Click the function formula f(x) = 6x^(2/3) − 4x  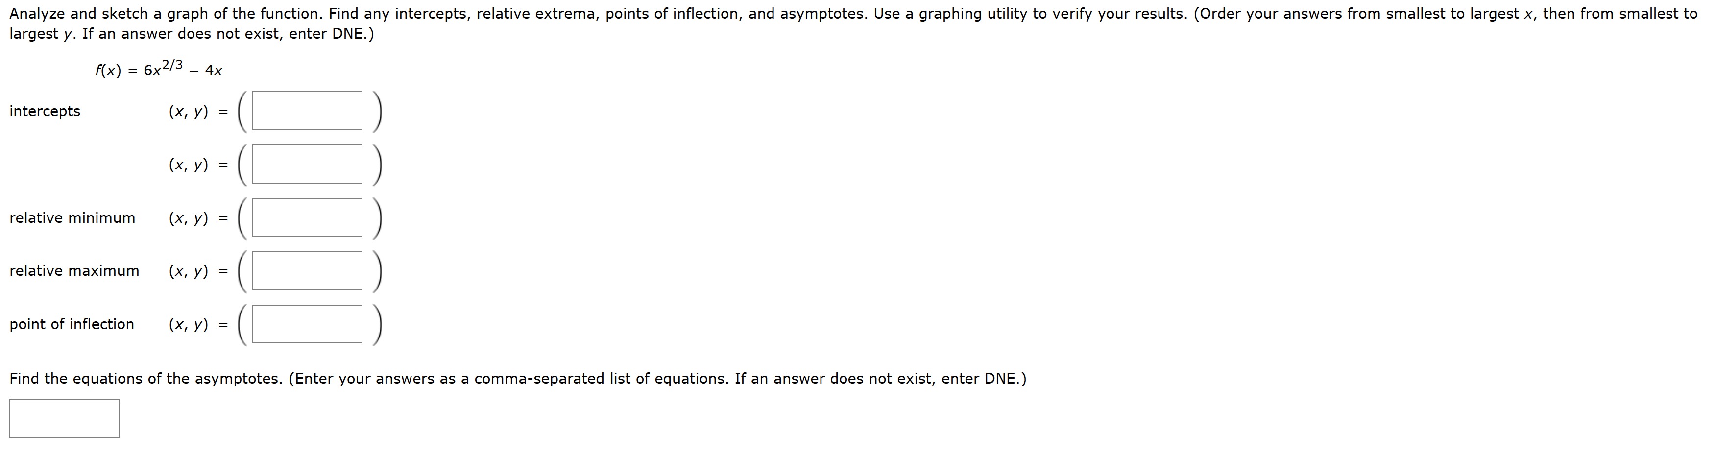(x=158, y=68)
